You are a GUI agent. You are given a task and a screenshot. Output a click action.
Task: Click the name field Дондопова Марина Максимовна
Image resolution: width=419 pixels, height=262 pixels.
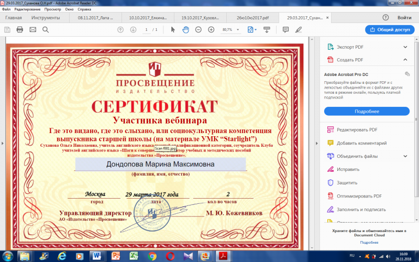coord(160,164)
